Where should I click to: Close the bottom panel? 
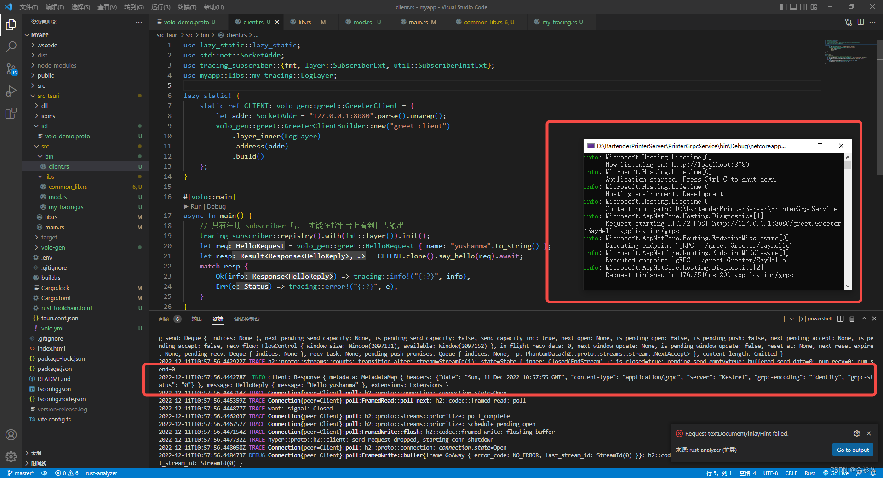(874, 319)
